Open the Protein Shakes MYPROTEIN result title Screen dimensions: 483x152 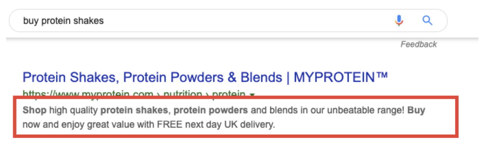click(205, 78)
